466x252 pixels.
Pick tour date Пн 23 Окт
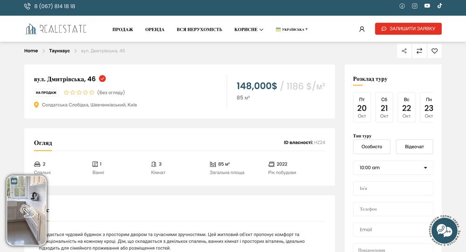click(x=427, y=107)
